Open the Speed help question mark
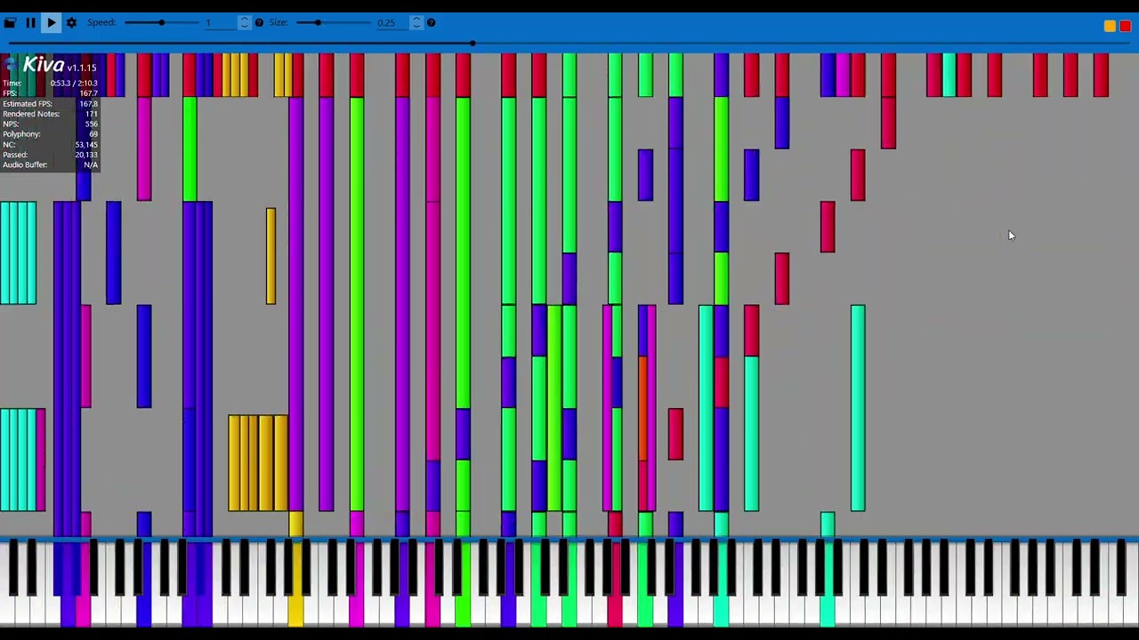 [x=259, y=23]
